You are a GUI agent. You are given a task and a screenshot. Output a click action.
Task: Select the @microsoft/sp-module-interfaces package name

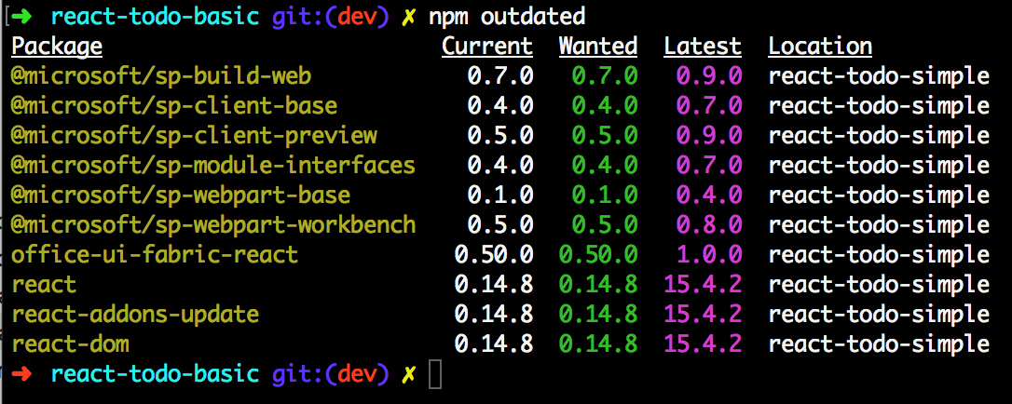point(213,166)
